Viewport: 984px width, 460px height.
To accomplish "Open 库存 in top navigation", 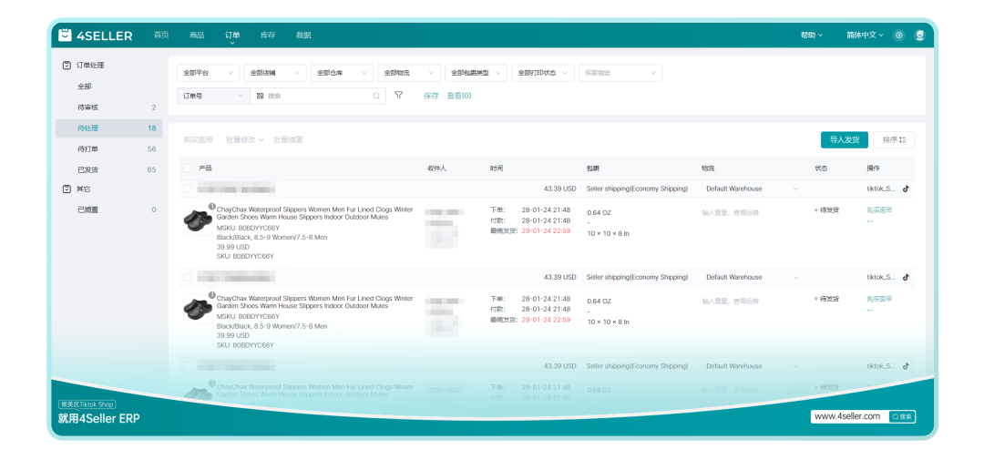I will click(x=268, y=36).
